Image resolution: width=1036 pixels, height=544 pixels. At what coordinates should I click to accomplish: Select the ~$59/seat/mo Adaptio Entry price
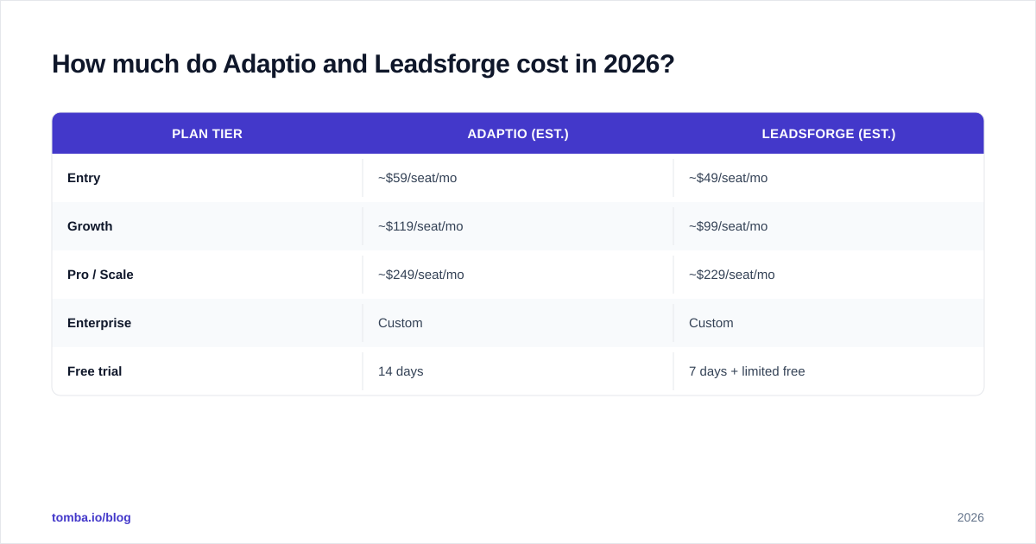click(418, 178)
